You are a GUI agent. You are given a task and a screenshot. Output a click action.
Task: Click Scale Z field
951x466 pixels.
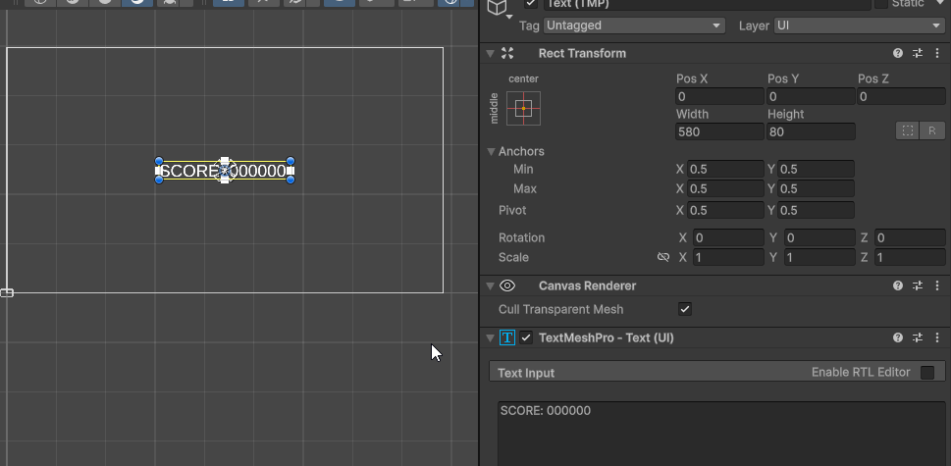[910, 257]
